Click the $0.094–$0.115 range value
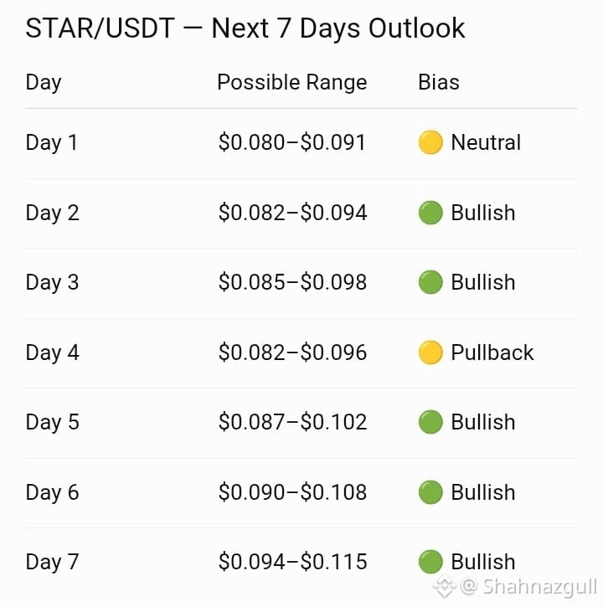Viewport: 603px width, 607px height. pos(292,562)
